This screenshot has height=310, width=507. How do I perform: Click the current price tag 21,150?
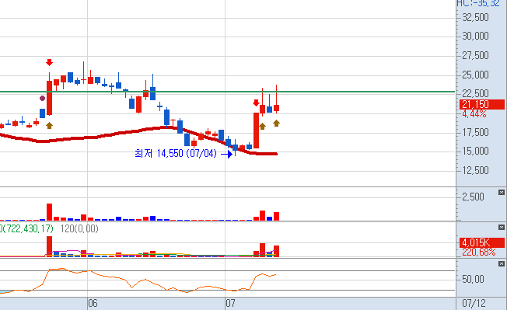coord(482,104)
